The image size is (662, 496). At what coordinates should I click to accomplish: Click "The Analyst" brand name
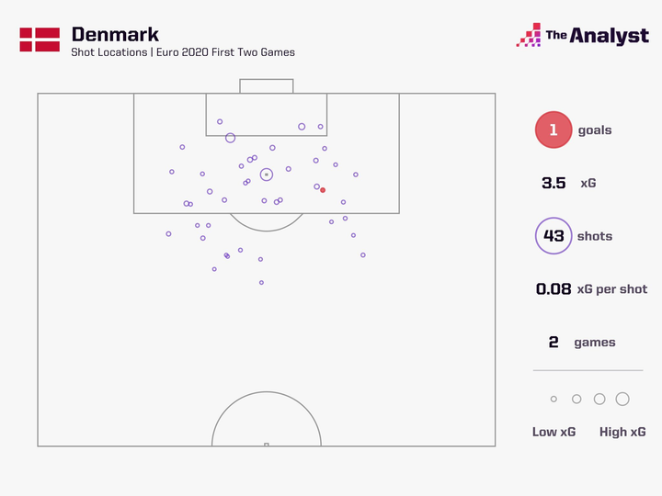598,36
